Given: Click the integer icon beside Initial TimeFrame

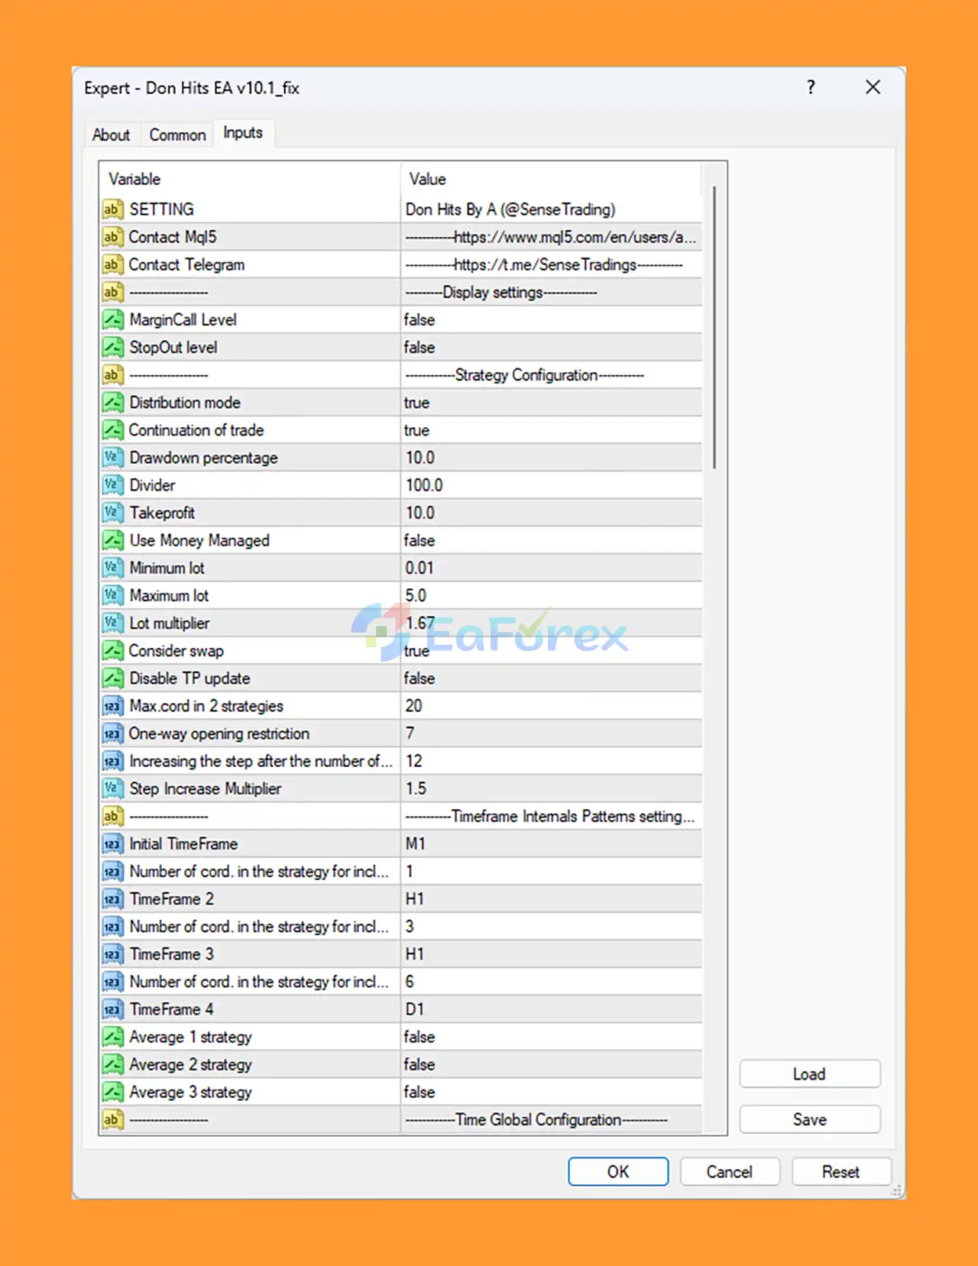Looking at the screenshot, I should [112, 843].
